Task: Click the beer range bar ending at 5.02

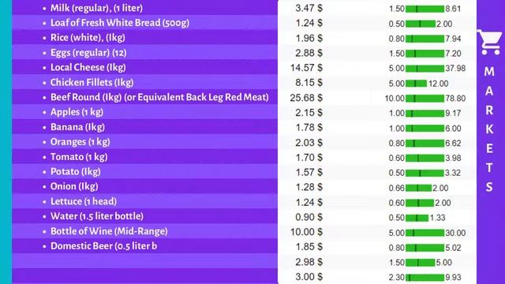Action: tap(425, 248)
